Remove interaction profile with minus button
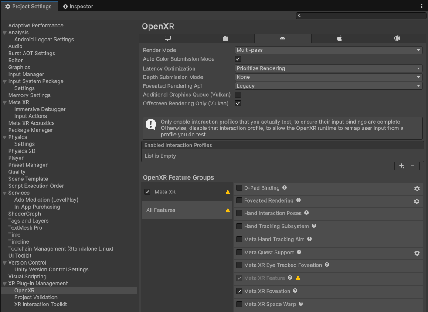Image resolution: width=428 pixels, height=312 pixels. [412, 166]
